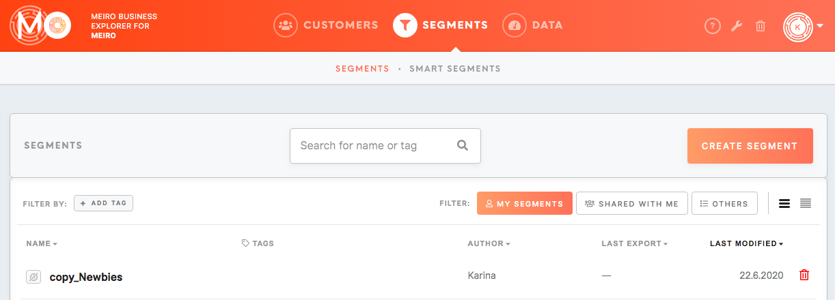Click the search magnifier icon
The width and height of the screenshot is (835, 300).
coord(463,145)
